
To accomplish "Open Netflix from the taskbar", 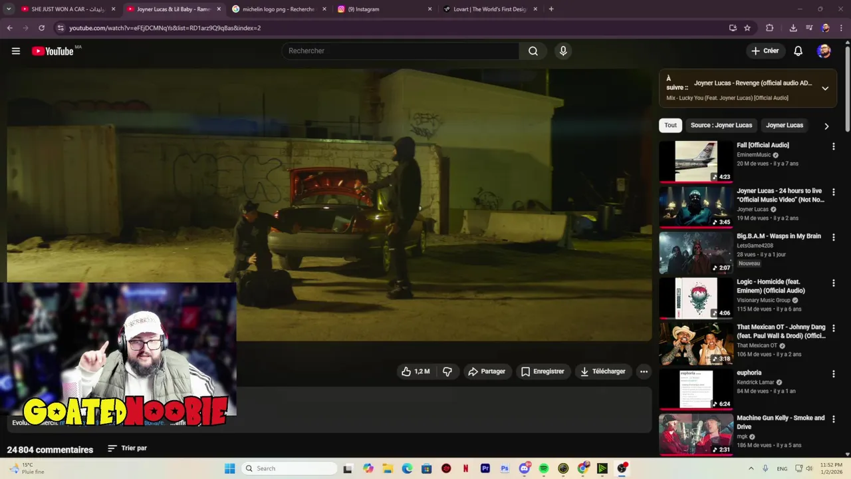I will (x=465, y=468).
